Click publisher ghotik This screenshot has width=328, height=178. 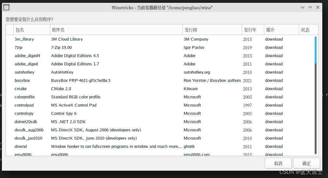click(x=189, y=146)
